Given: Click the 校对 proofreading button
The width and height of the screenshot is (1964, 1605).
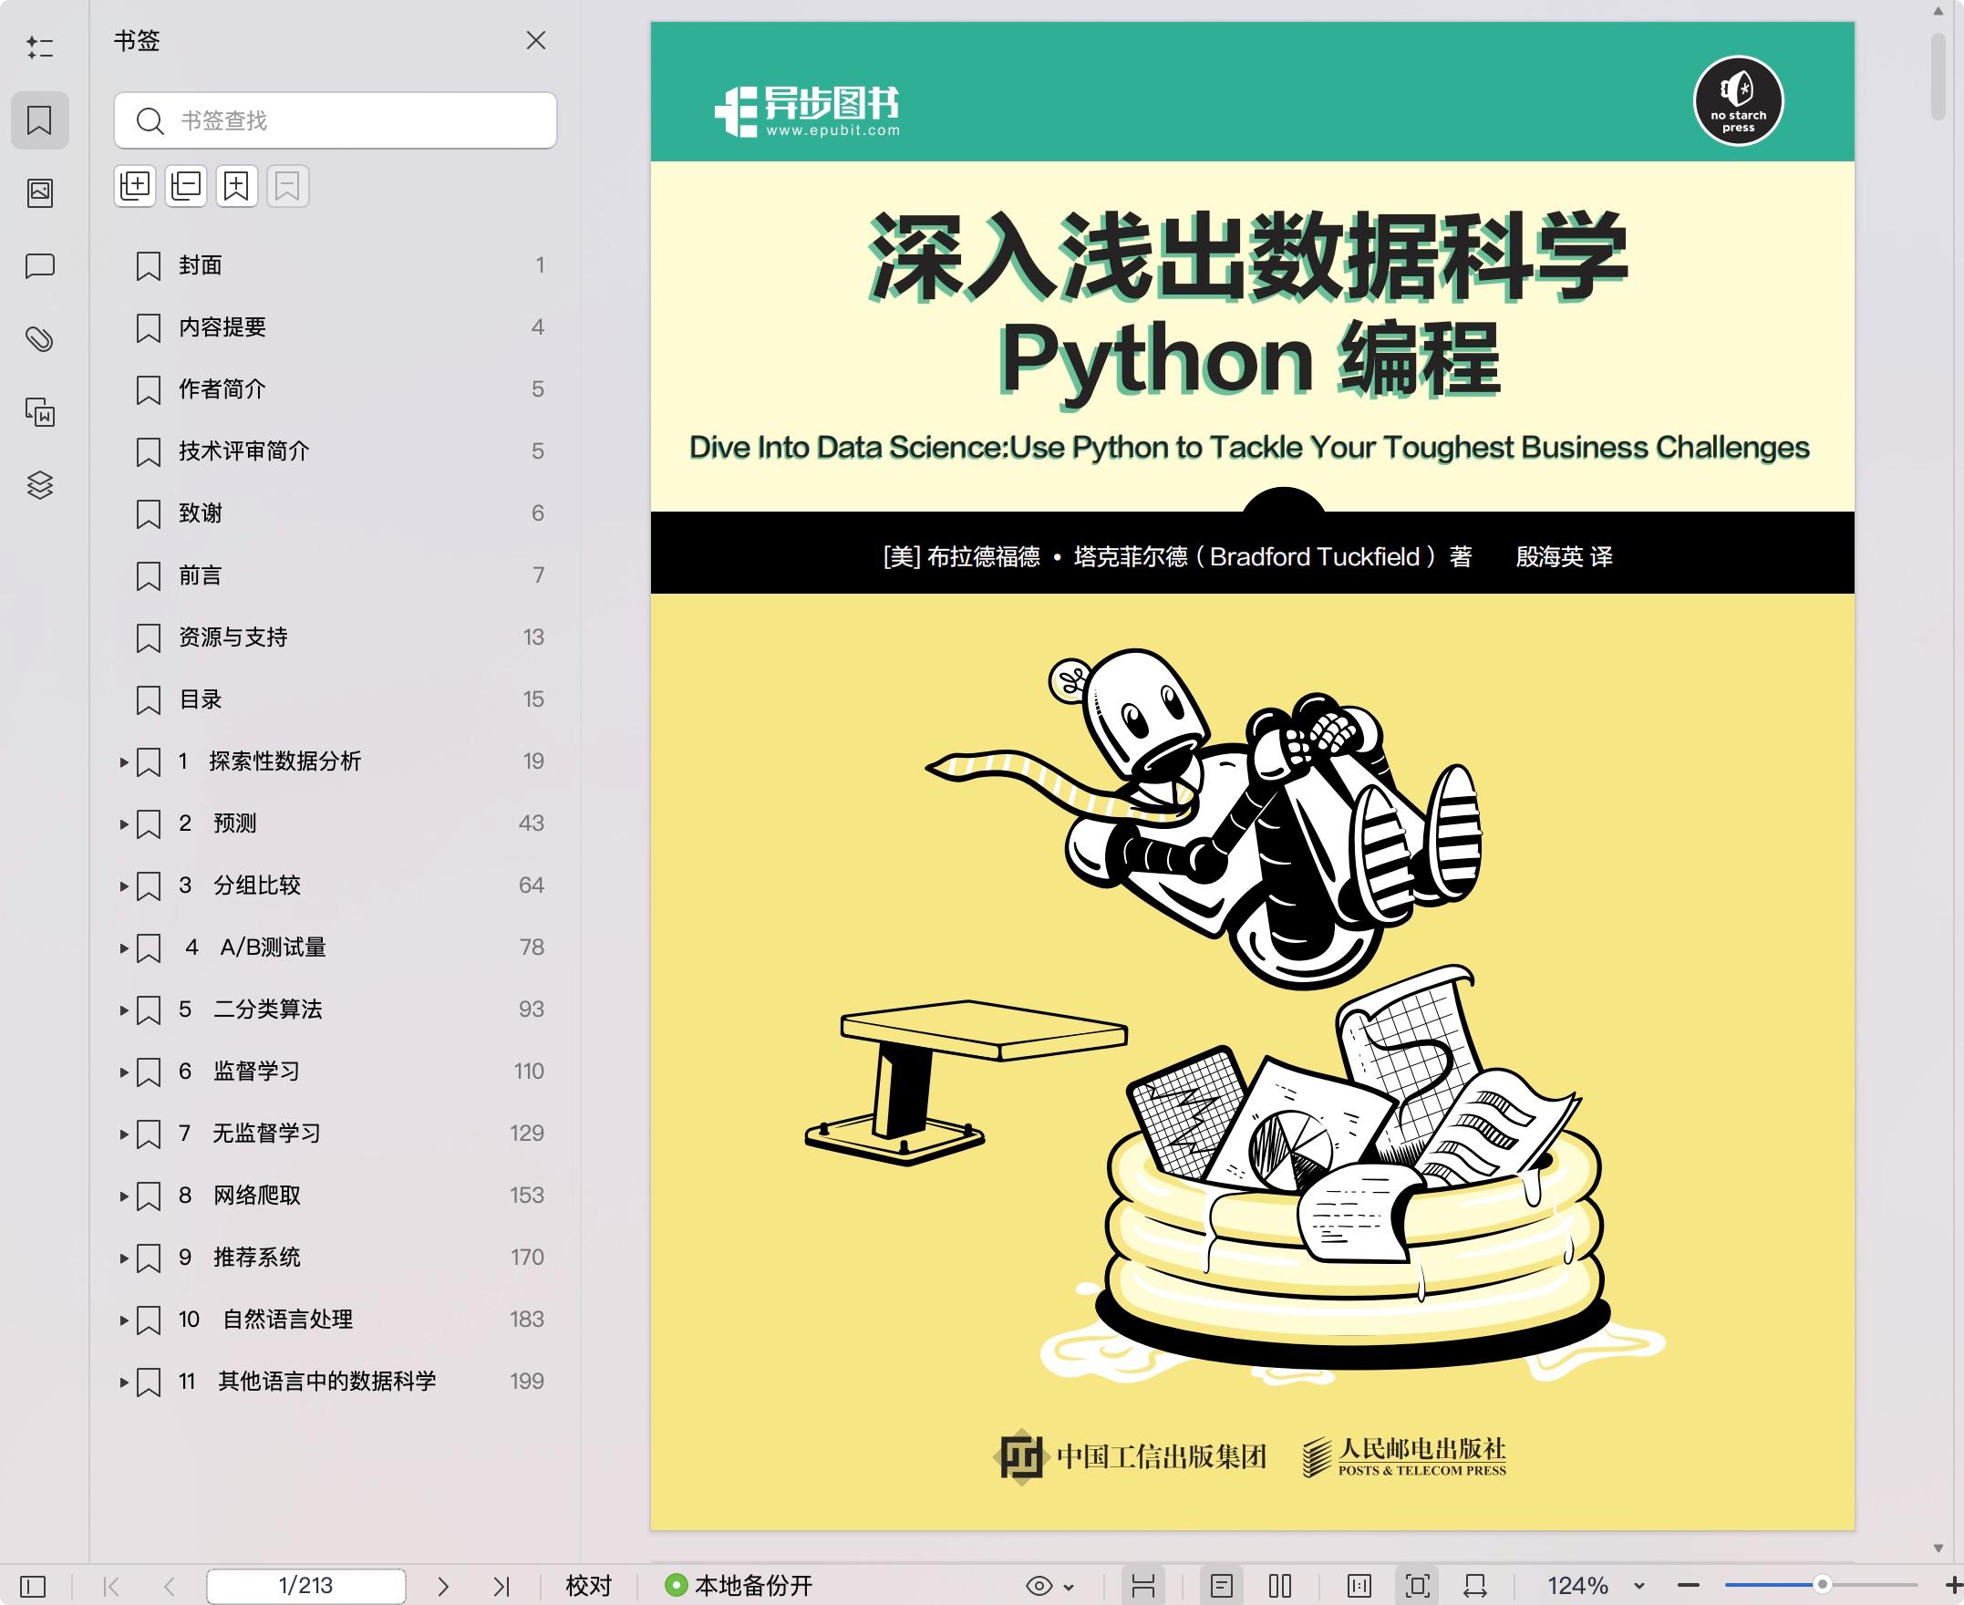Looking at the screenshot, I should (589, 1587).
